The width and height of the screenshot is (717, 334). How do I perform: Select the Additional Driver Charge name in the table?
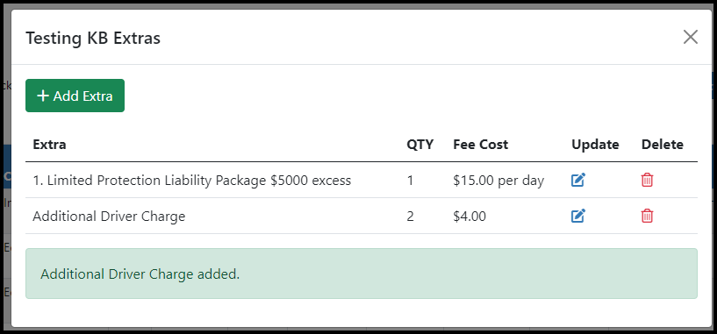[x=109, y=217]
